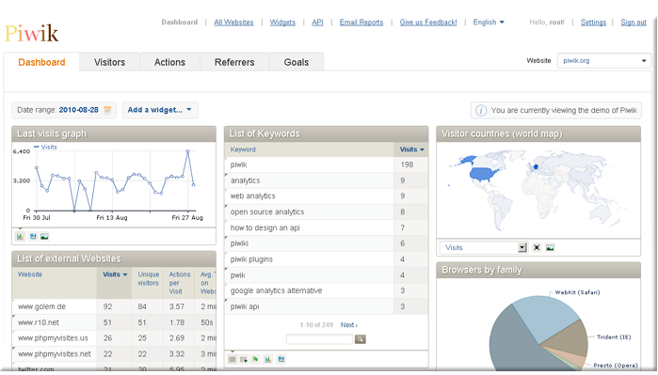The width and height of the screenshot is (658, 375).
Task: Switch to the Actions tab
Action: coord(169,62)
